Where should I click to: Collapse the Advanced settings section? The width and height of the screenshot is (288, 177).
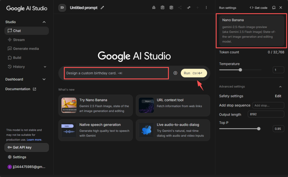[280, 87]
